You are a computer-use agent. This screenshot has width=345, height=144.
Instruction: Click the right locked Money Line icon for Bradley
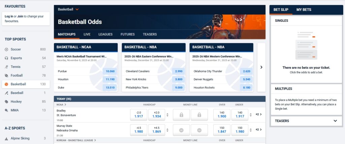tap(199, 115)
